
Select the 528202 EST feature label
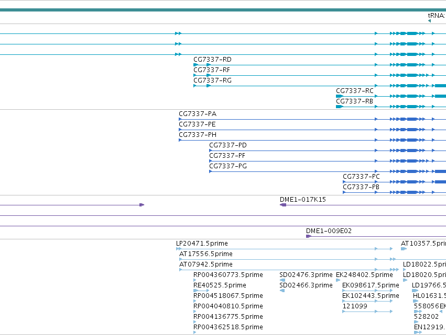point(427,317)
